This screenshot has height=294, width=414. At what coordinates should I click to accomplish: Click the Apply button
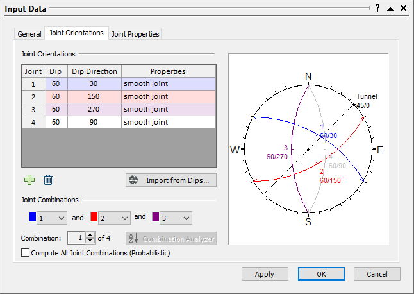[x=265, y=274]
